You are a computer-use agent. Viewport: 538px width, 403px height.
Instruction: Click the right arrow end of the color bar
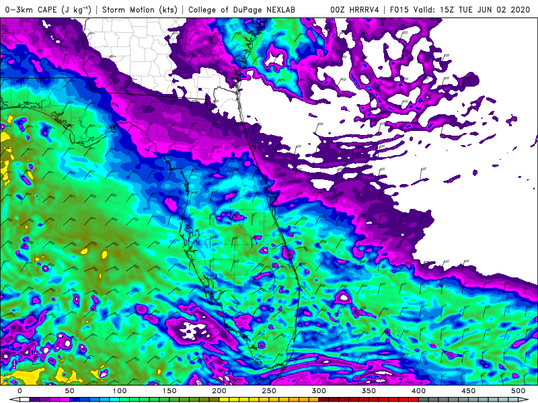pos(523,400)
